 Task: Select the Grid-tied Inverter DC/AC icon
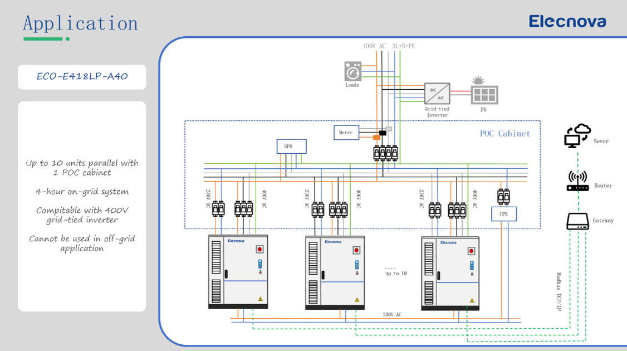coord(437,93)
